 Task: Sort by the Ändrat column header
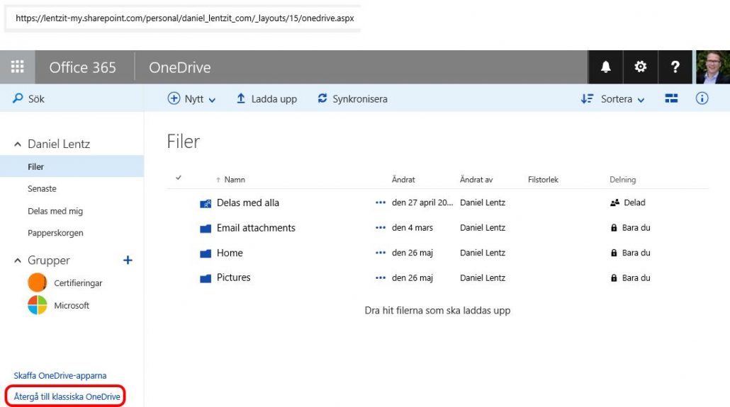click(x=403, y=180)
